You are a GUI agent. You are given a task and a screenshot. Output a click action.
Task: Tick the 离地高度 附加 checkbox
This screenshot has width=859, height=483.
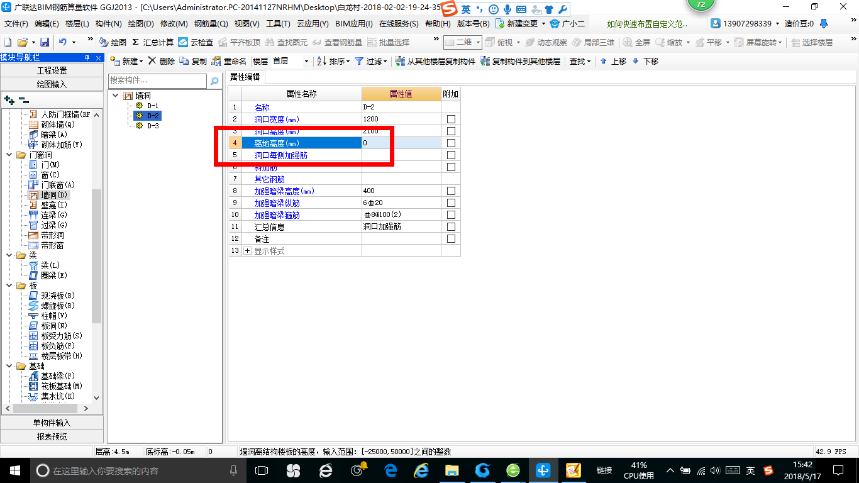click(451, 143)
